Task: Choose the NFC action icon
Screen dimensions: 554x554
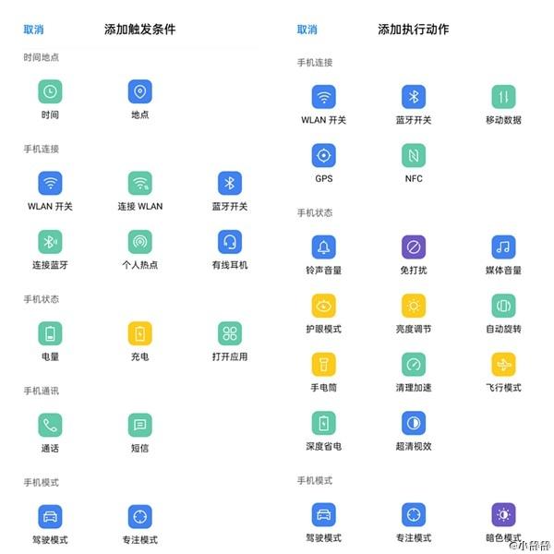Action: (x=414, y=155)
